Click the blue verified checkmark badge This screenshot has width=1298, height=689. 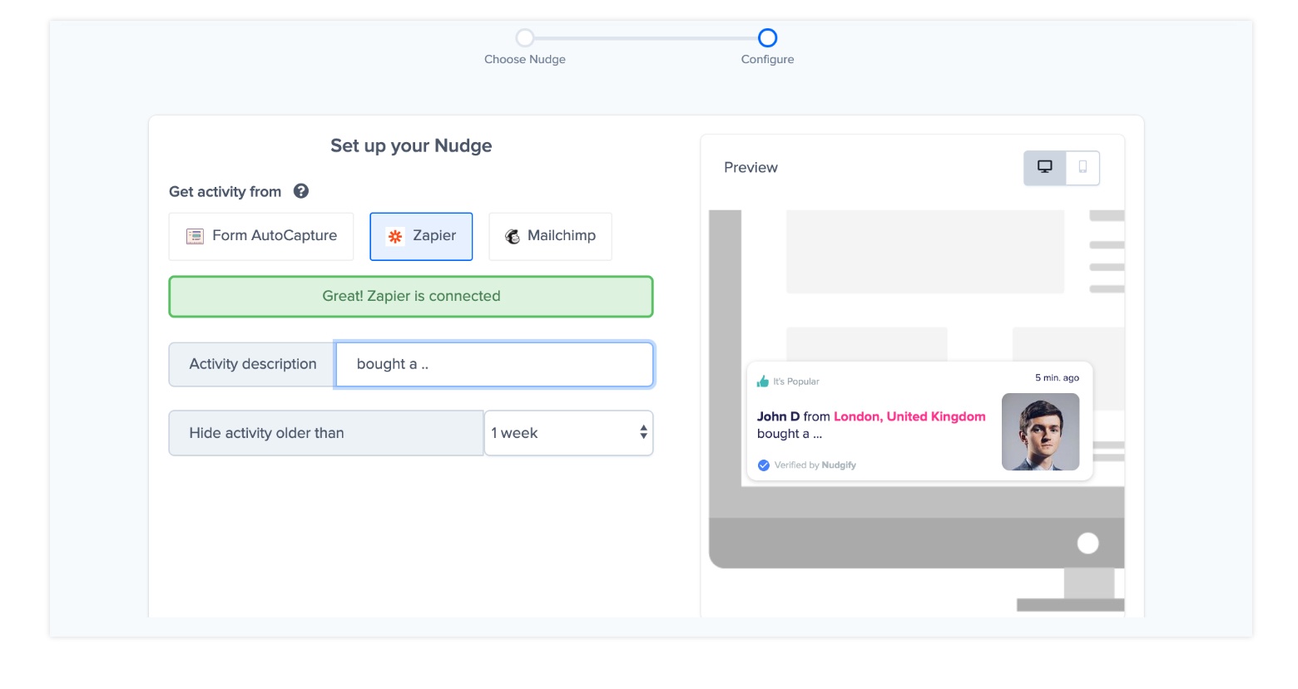pos(764,465)
